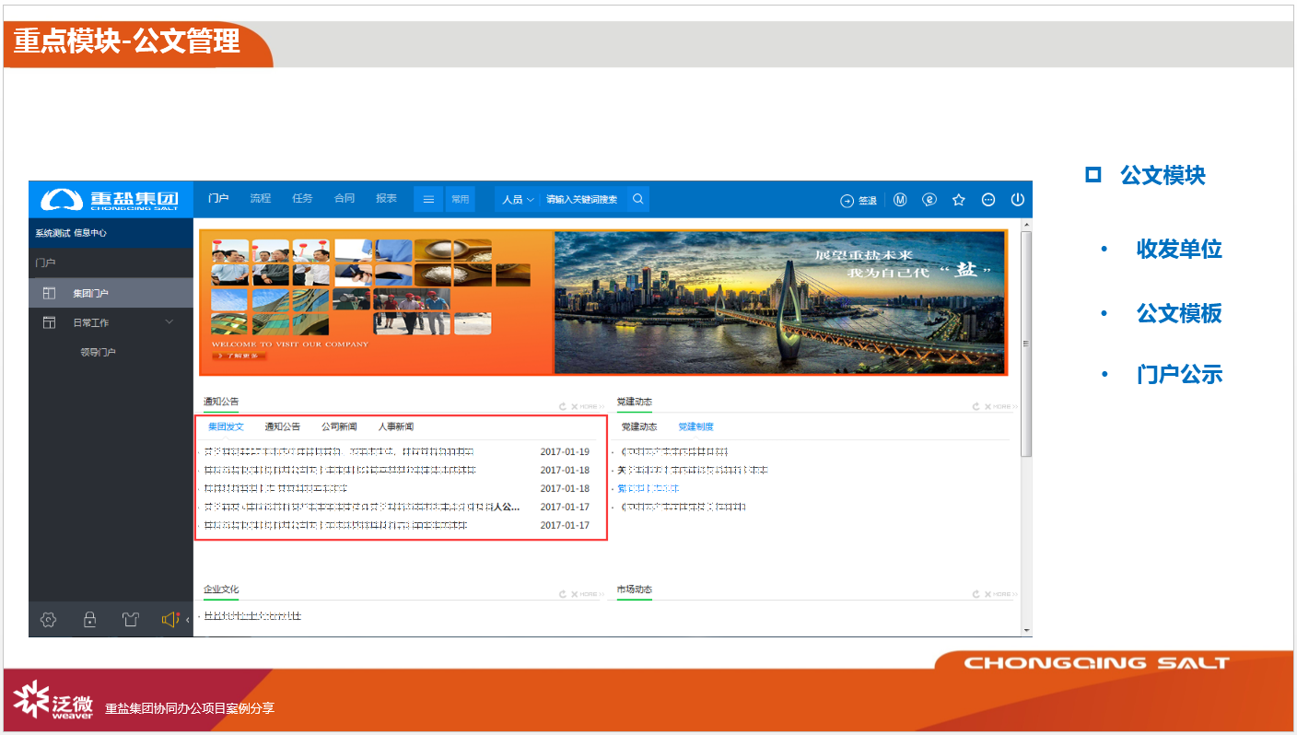Expand the 日常工作 chevron in the sidebar
1297x735 pixels.
tap(169, 322)
